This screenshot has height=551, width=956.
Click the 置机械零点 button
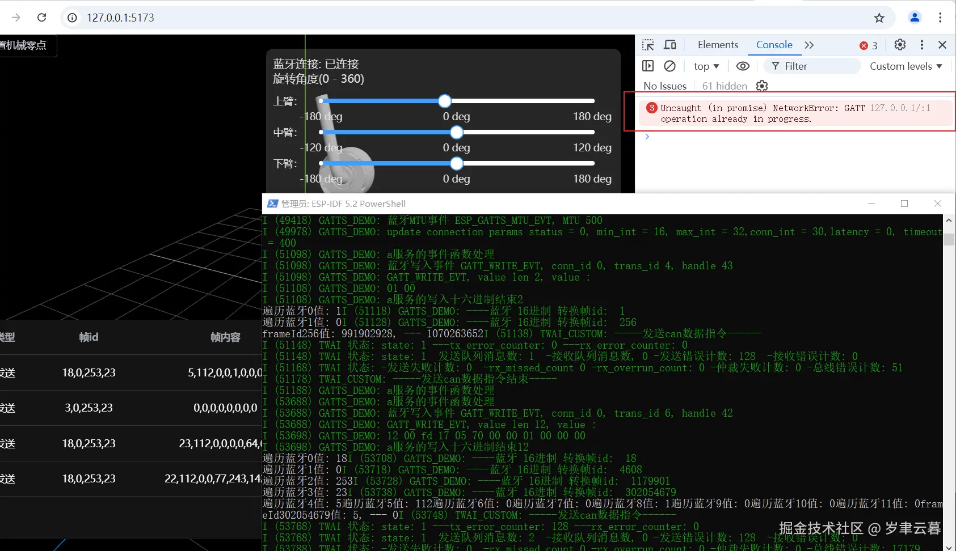(x=27, y=45)
